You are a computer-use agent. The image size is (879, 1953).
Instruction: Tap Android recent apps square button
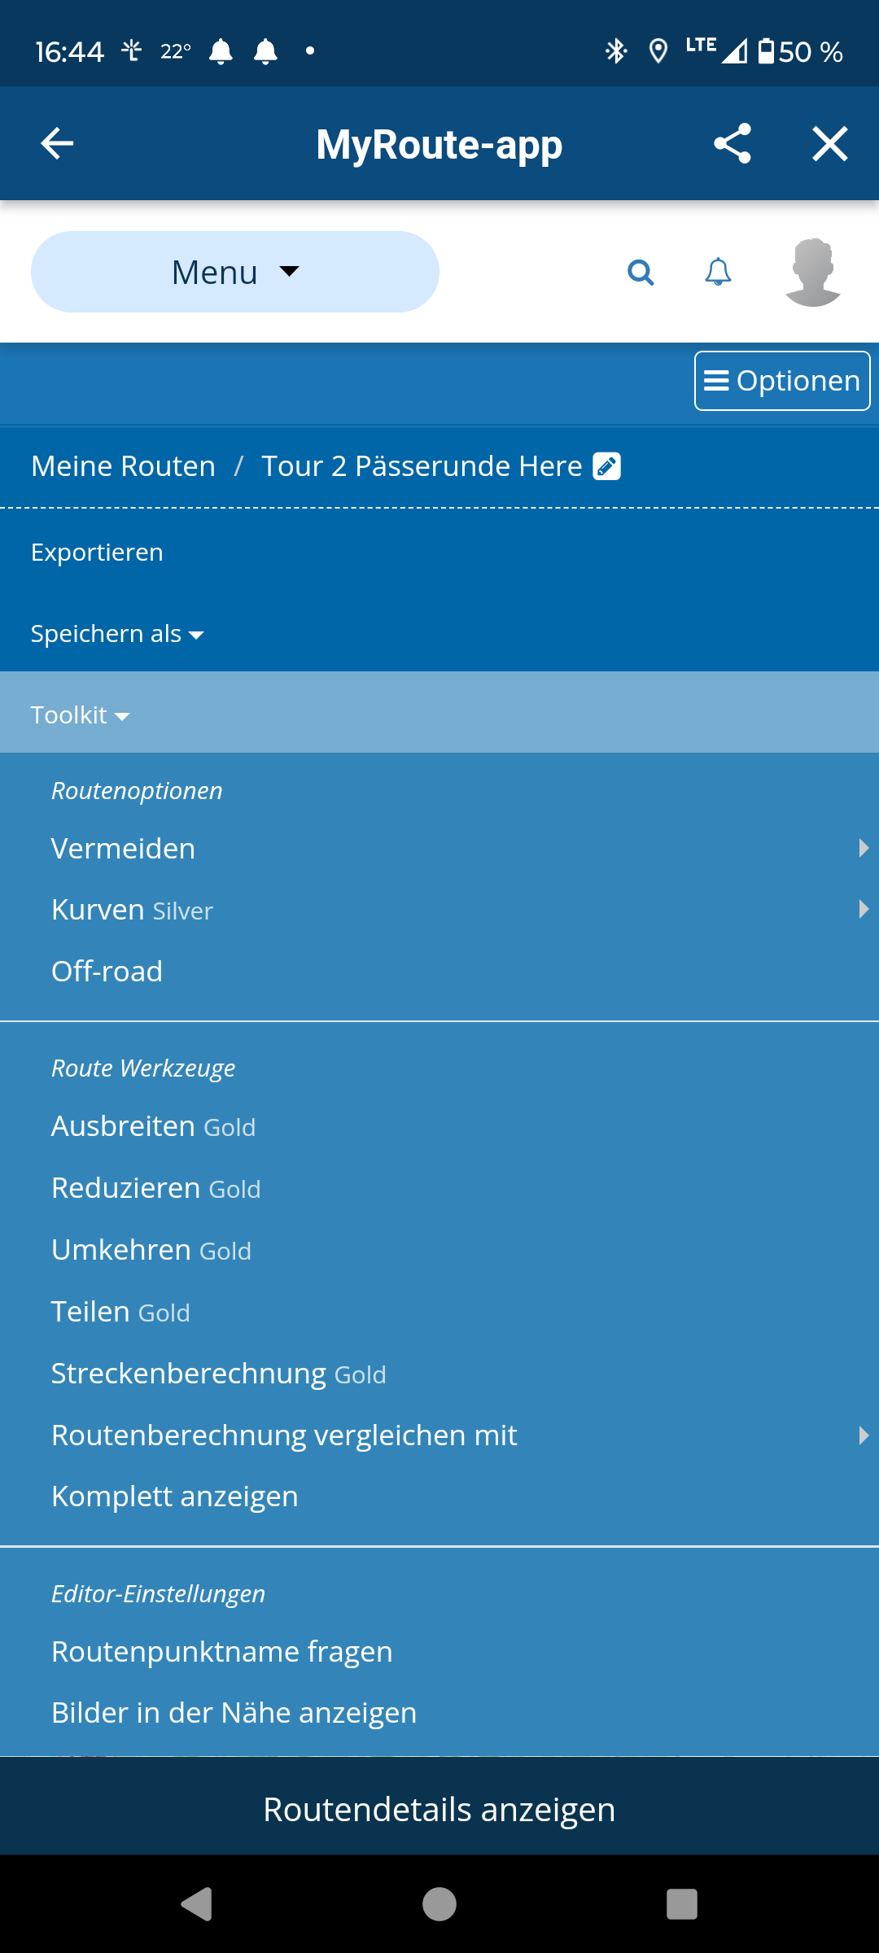point(682,1904)
